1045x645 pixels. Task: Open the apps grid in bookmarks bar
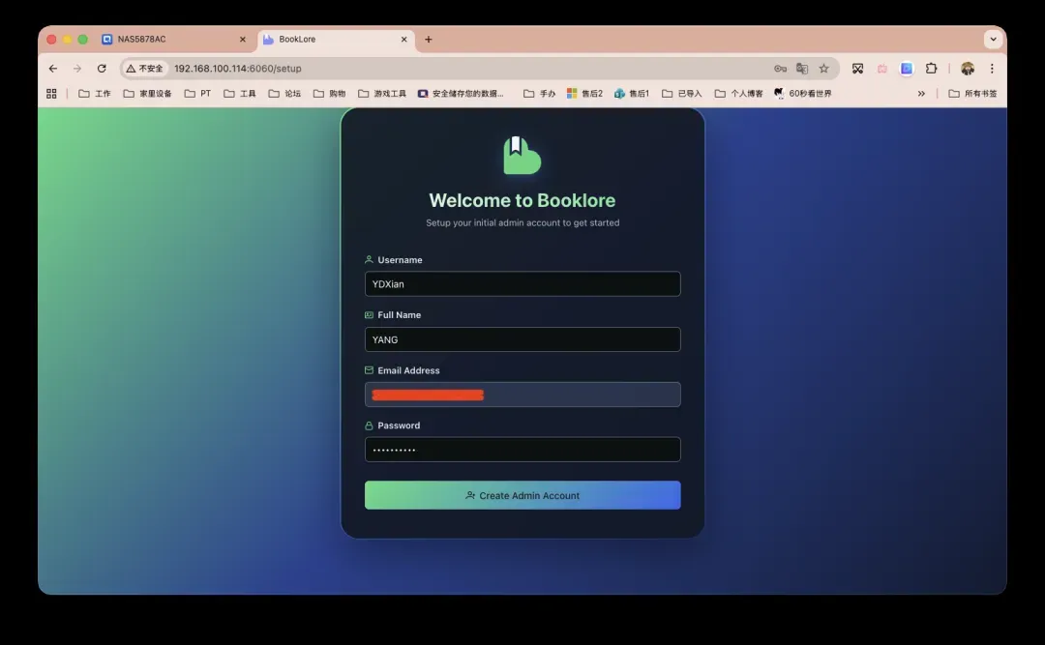tap(52, 94)
